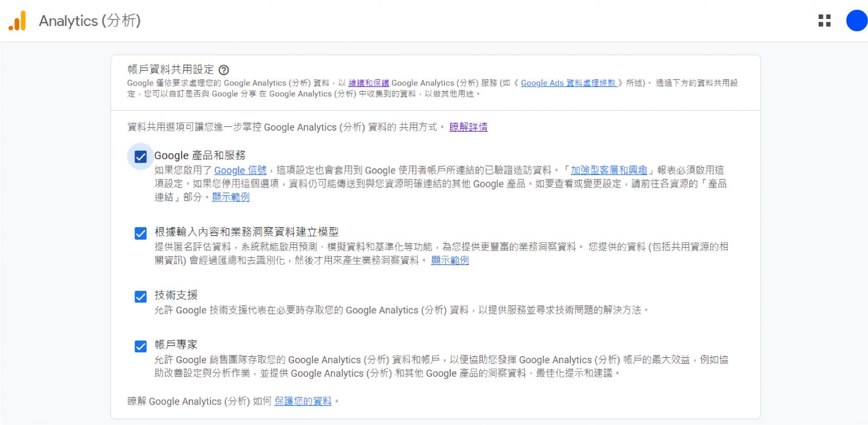Click the 根據輸入內容和業務洞察資料建立模型 label
The width and height of the screenshot is (868, 425).
[x=247, y=232]
